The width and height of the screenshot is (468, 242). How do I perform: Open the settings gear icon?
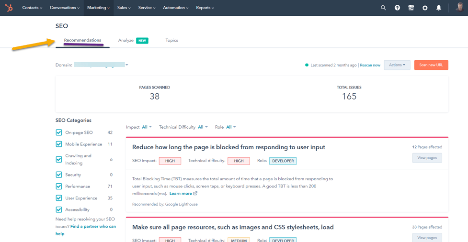click(x=425, y=8)
